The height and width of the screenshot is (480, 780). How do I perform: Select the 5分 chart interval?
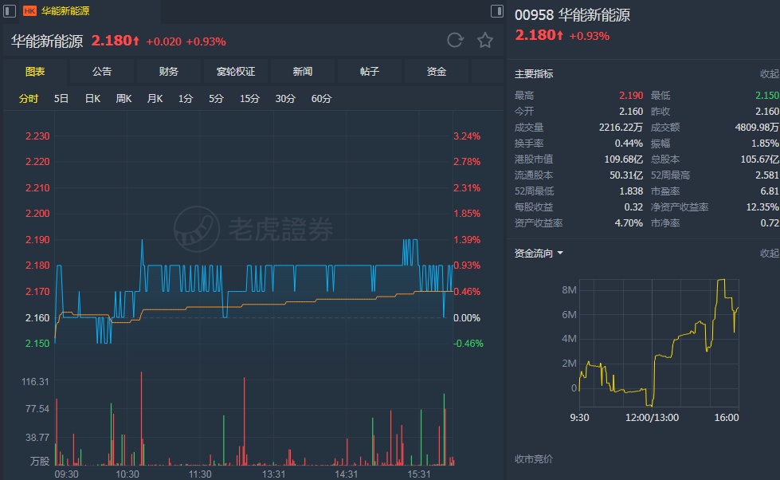216,99
